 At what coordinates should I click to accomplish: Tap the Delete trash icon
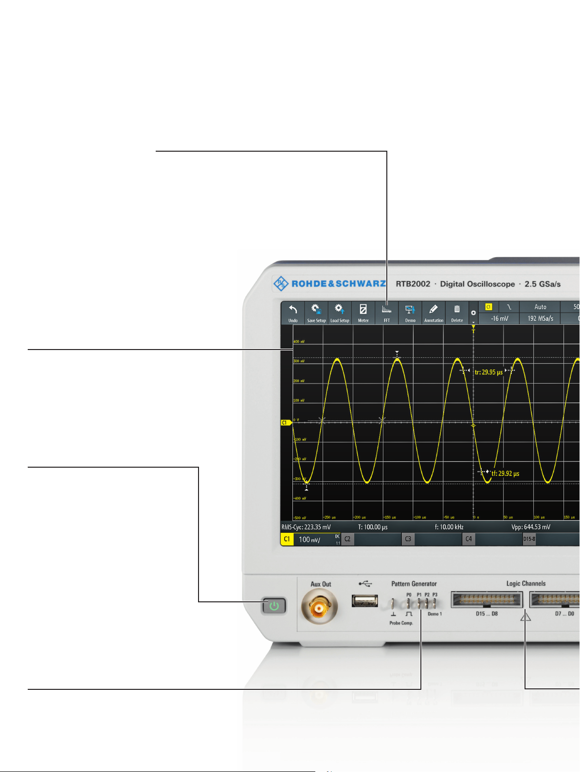coord(457,309)
